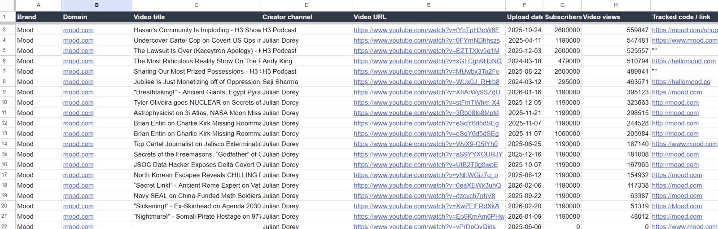Select the Hasan's Community Is Imploding title cell
The width and height of the screenshot is (718, 229).
[197, 30]
